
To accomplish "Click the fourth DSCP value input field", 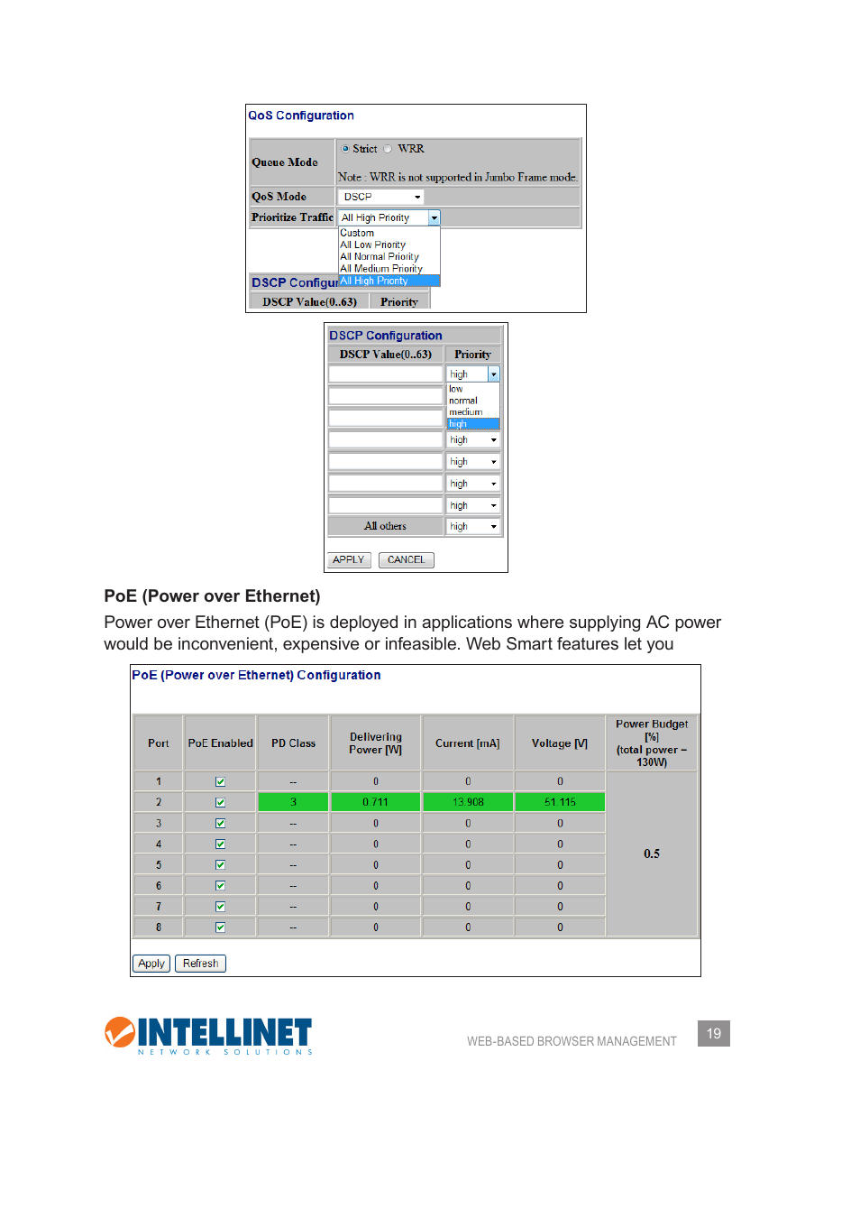I will [386, 439].
